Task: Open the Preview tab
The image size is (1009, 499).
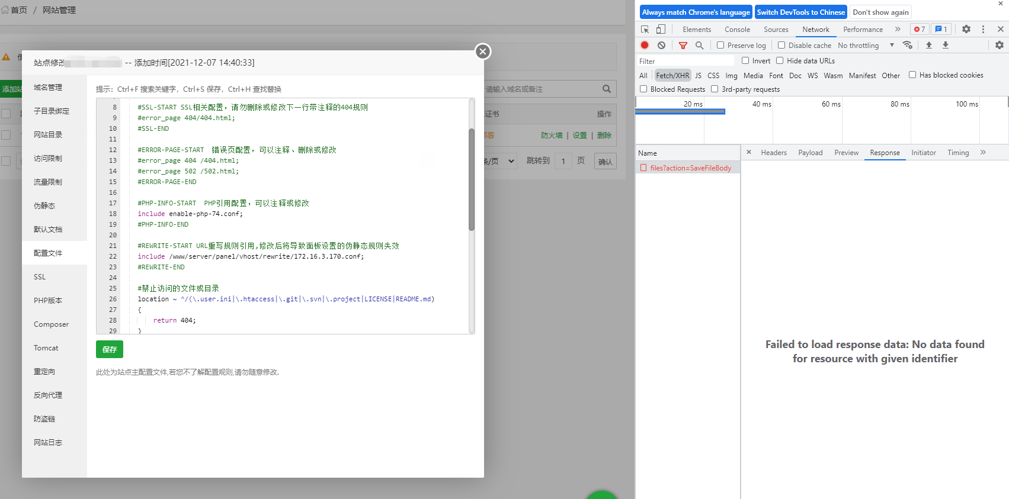Action: point(846,152)
